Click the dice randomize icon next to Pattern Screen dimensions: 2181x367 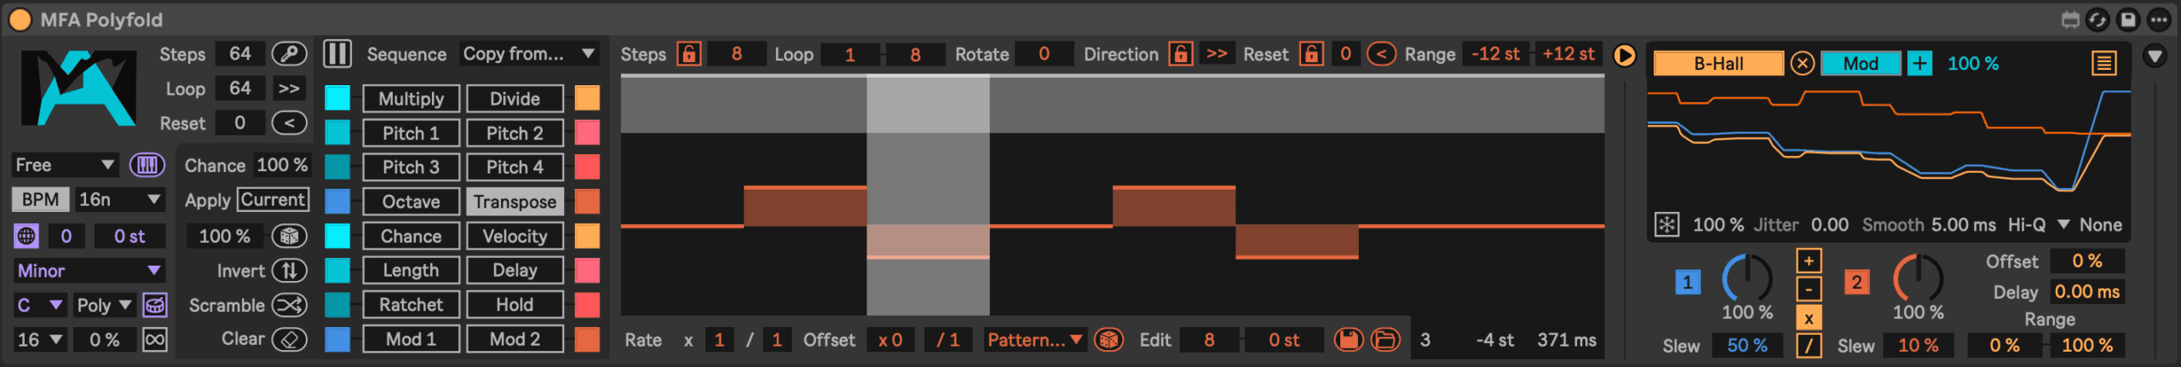point(1108,340)
